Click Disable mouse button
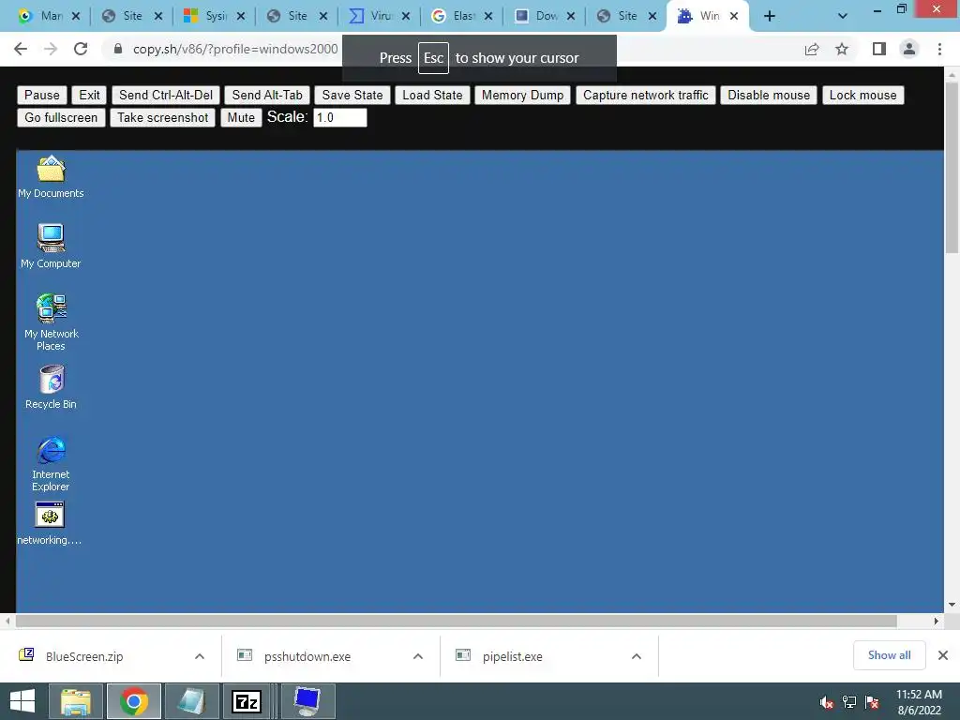 tap(769, 96)
